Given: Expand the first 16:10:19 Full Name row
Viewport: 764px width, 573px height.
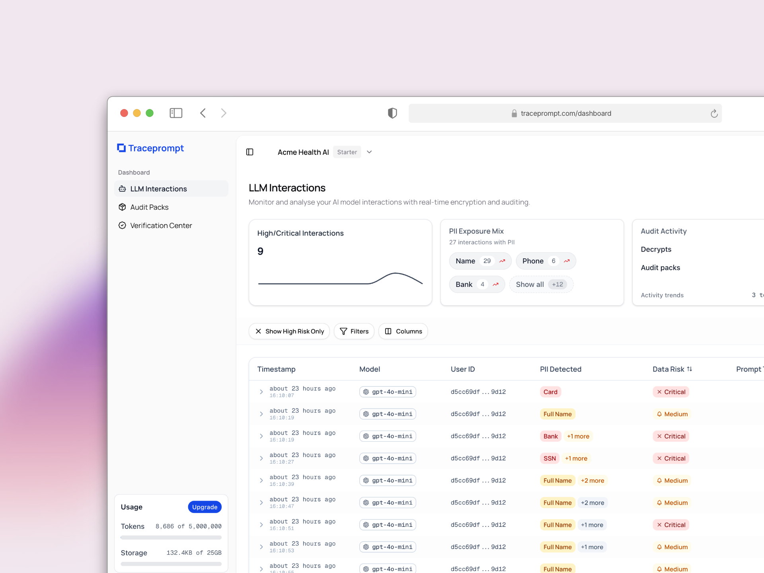Looking at the screenshot, I should point(261,414).
